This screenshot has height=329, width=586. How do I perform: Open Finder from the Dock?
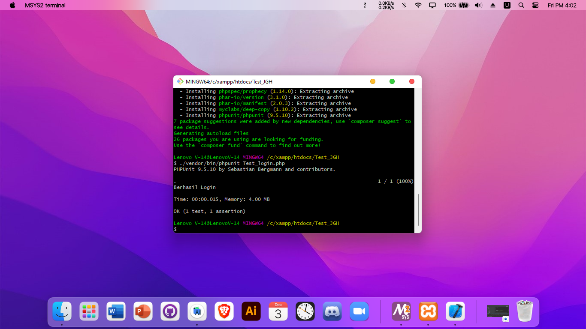[62, 311]
